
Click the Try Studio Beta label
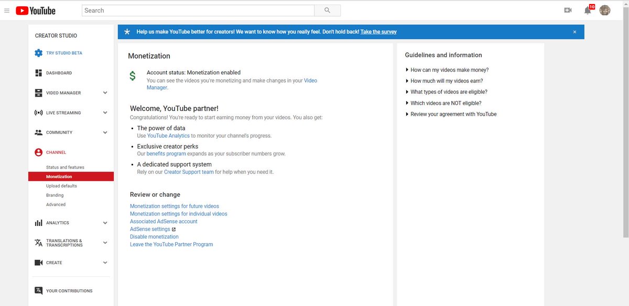(64, 53)
